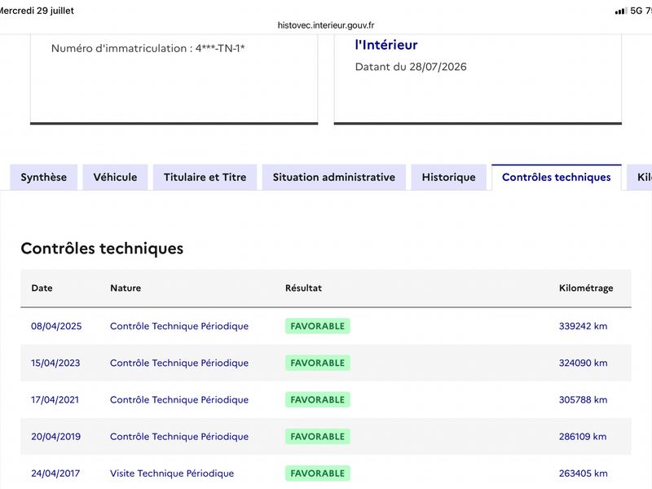Click the date 20/04/2019
Viewport: 652px width, 489px height.
click(x=55, y=436)
